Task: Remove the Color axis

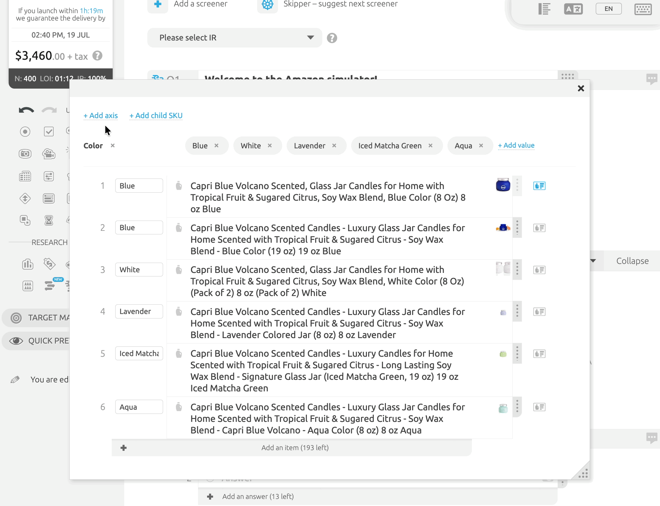Action: pyautogui.click(x=113, y=145)
